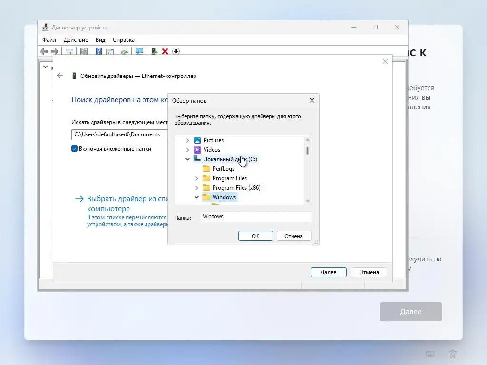This screenshot has width=487, height=365.
Task: Click the Back arrow in Device Manager toolbar
Action: coord(44,51)
